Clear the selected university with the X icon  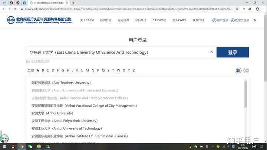click(x=211, y=52)
